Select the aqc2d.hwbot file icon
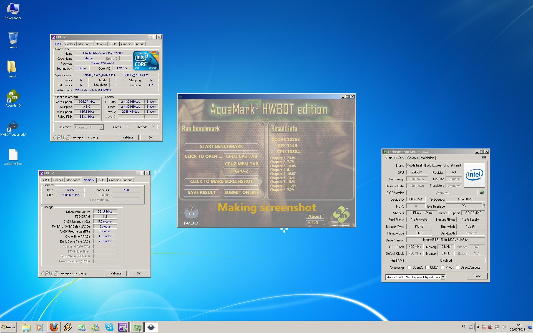Screen dimensions: 533x333 click(x=13, y=157)
